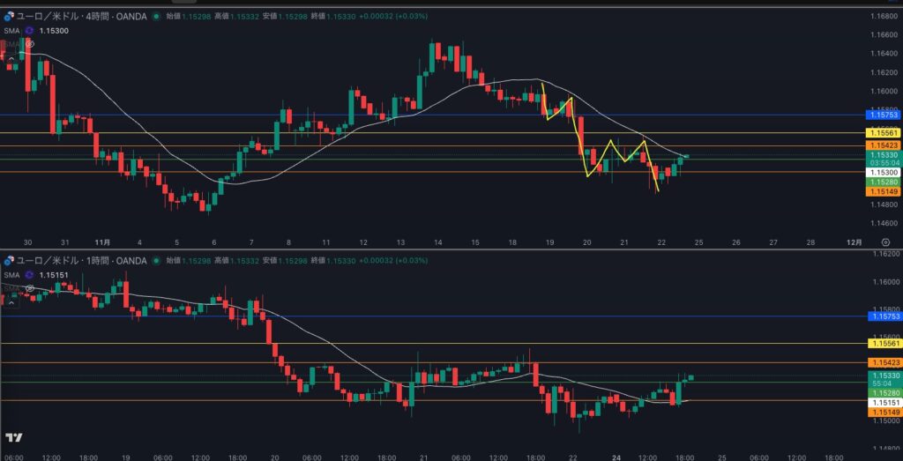Click blue 1.15753 price label on upper chart

(x=883, y=115)
